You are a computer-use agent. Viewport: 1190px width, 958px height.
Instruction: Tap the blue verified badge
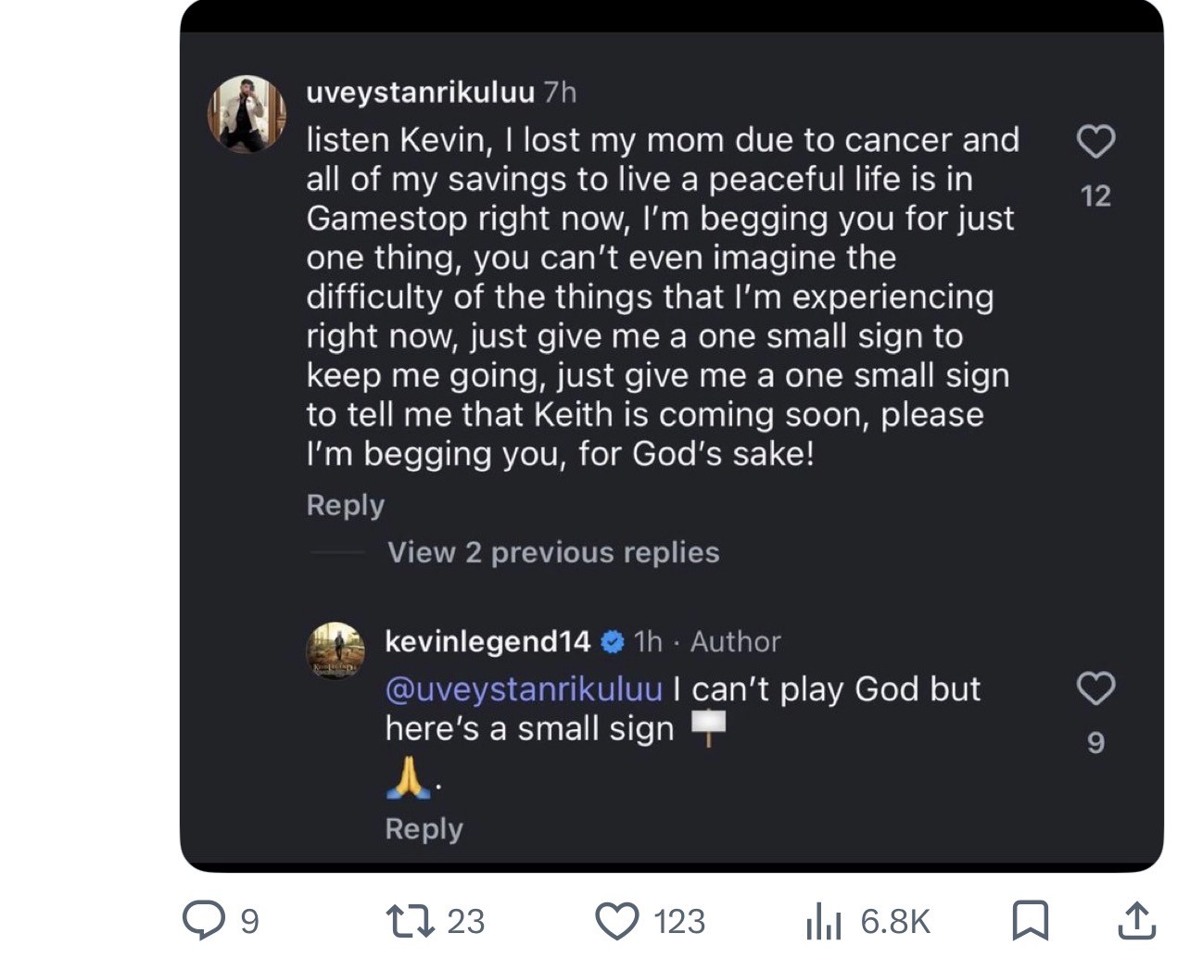[x=613, y=641]
